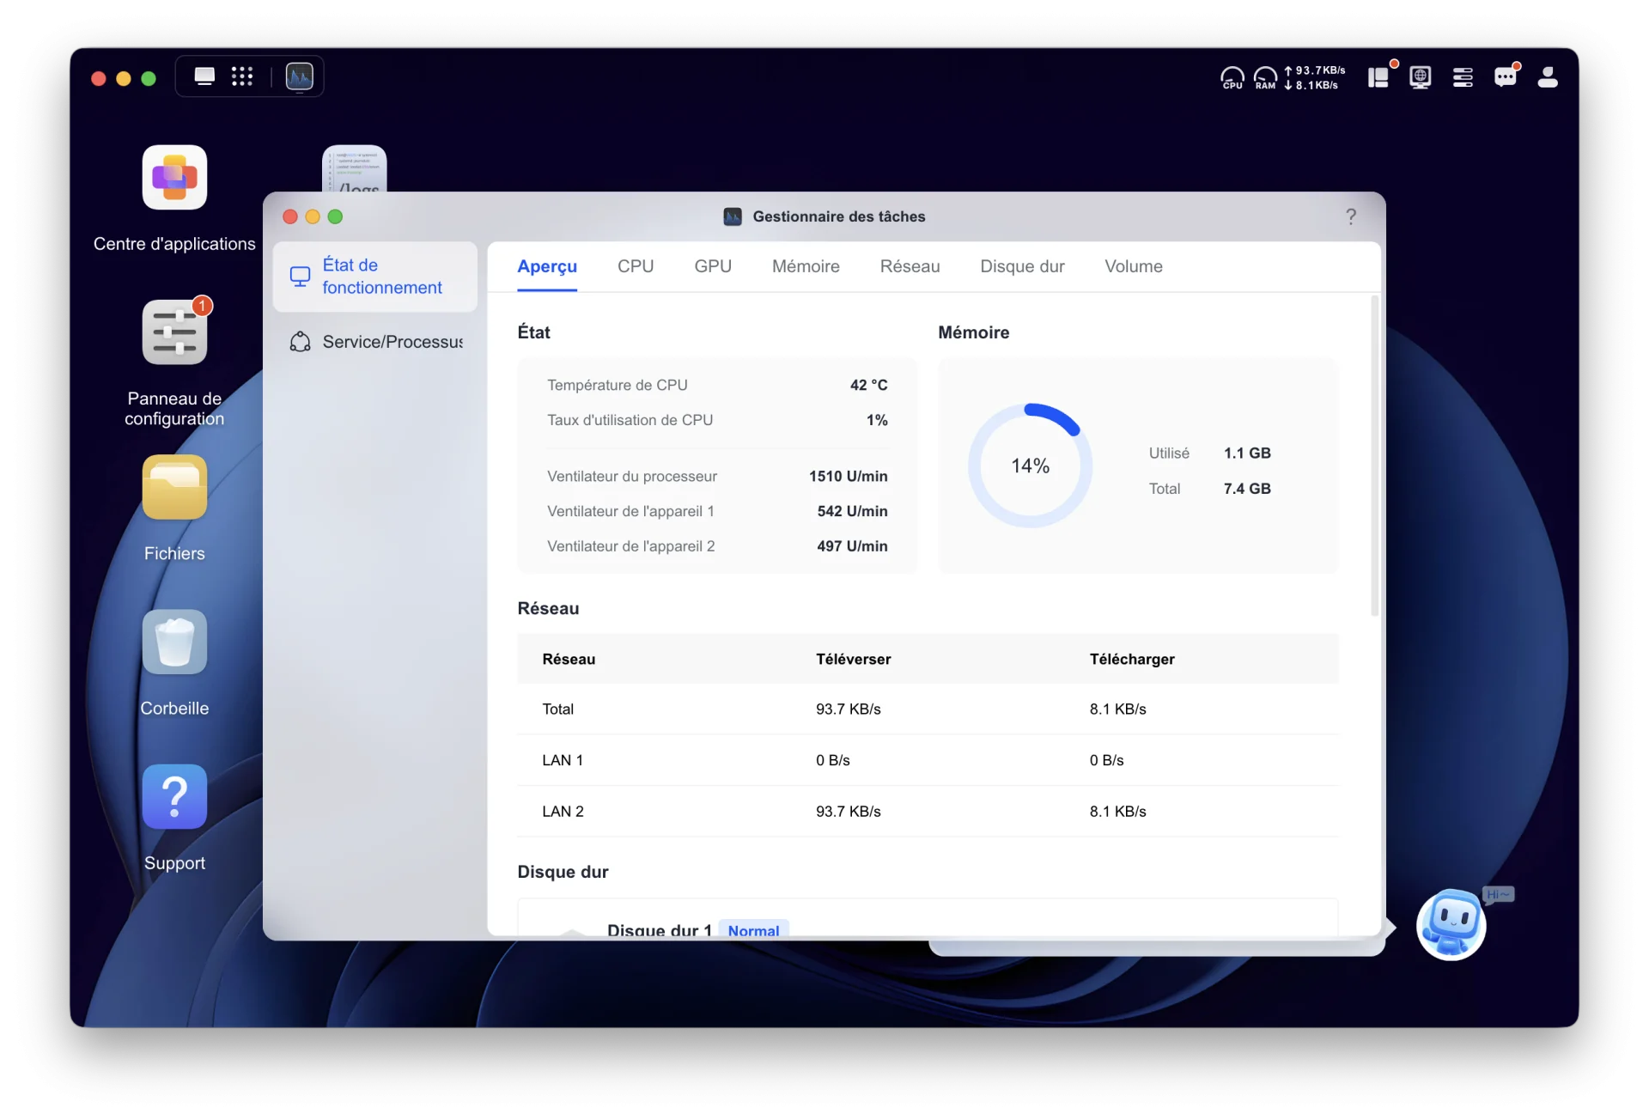Screen dimensions: 1649x1120
Task: Click the Hi~ speech bubble near assistant
Action: point(1499,895)
